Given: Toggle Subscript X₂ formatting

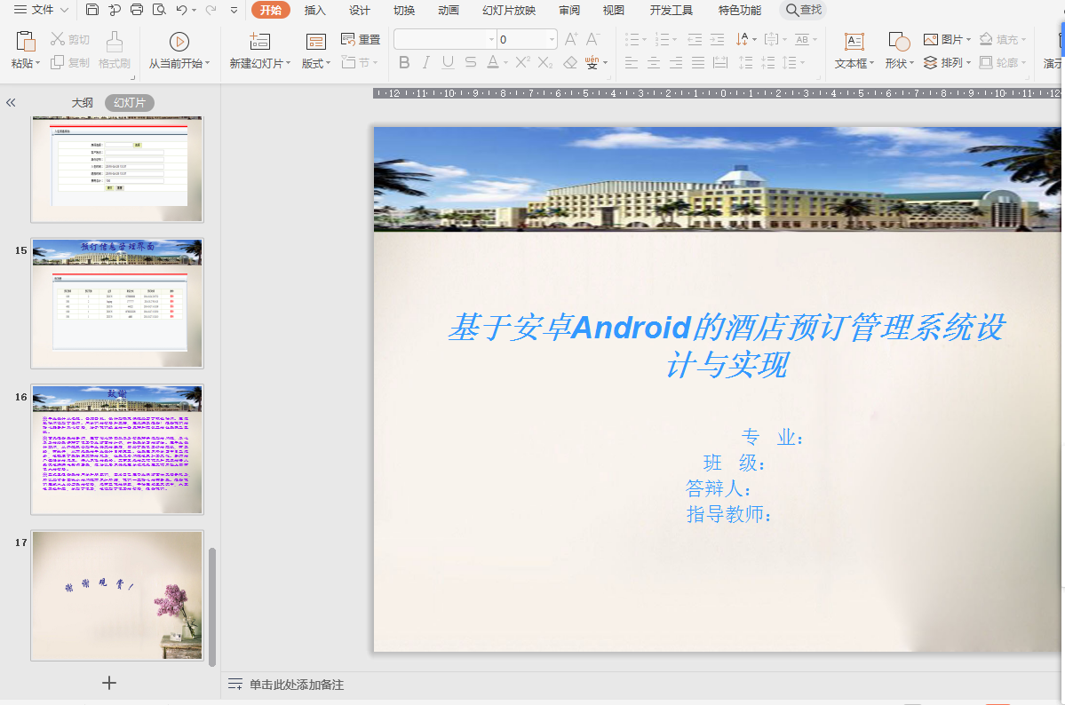Looking at the screenshot, I should (x=544, y=62).
